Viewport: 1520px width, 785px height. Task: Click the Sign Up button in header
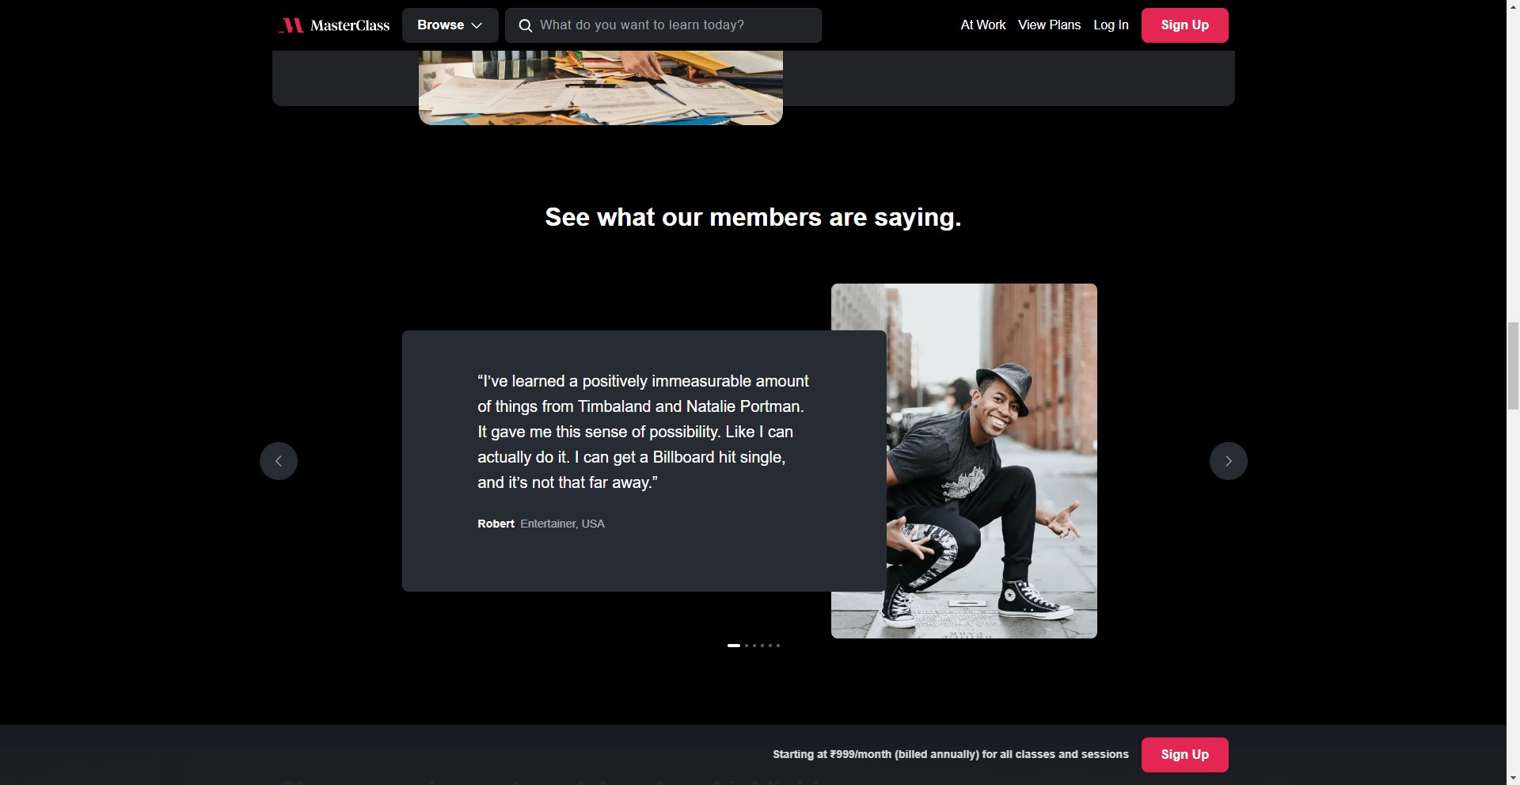click(1185, 25)
